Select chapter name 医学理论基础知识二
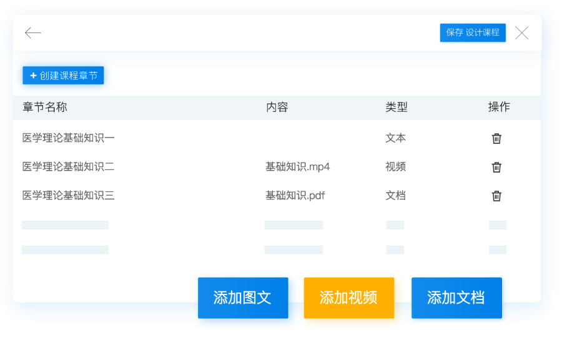Viewport: 567px width, 337px height. pyautogui.click(x=69, y=167)
